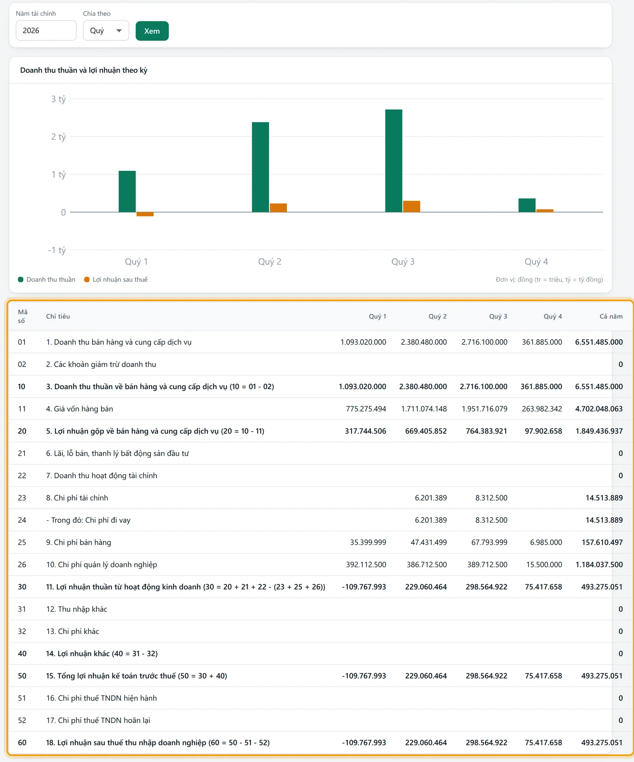Click row '10. Chi phí quản lý doanh nghiệp'
This screenshot has width=634, height=762.
321,564
